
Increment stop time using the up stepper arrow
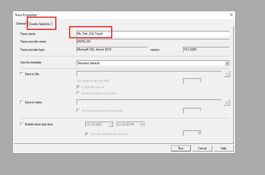(x=142, y=123)
